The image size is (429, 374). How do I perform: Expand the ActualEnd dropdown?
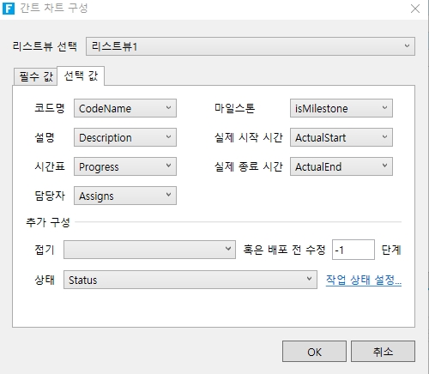point(341,166)
